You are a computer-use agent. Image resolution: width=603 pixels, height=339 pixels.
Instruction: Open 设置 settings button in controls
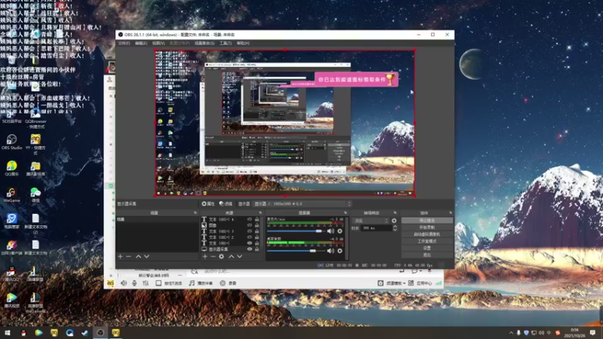tap(427, 249)
